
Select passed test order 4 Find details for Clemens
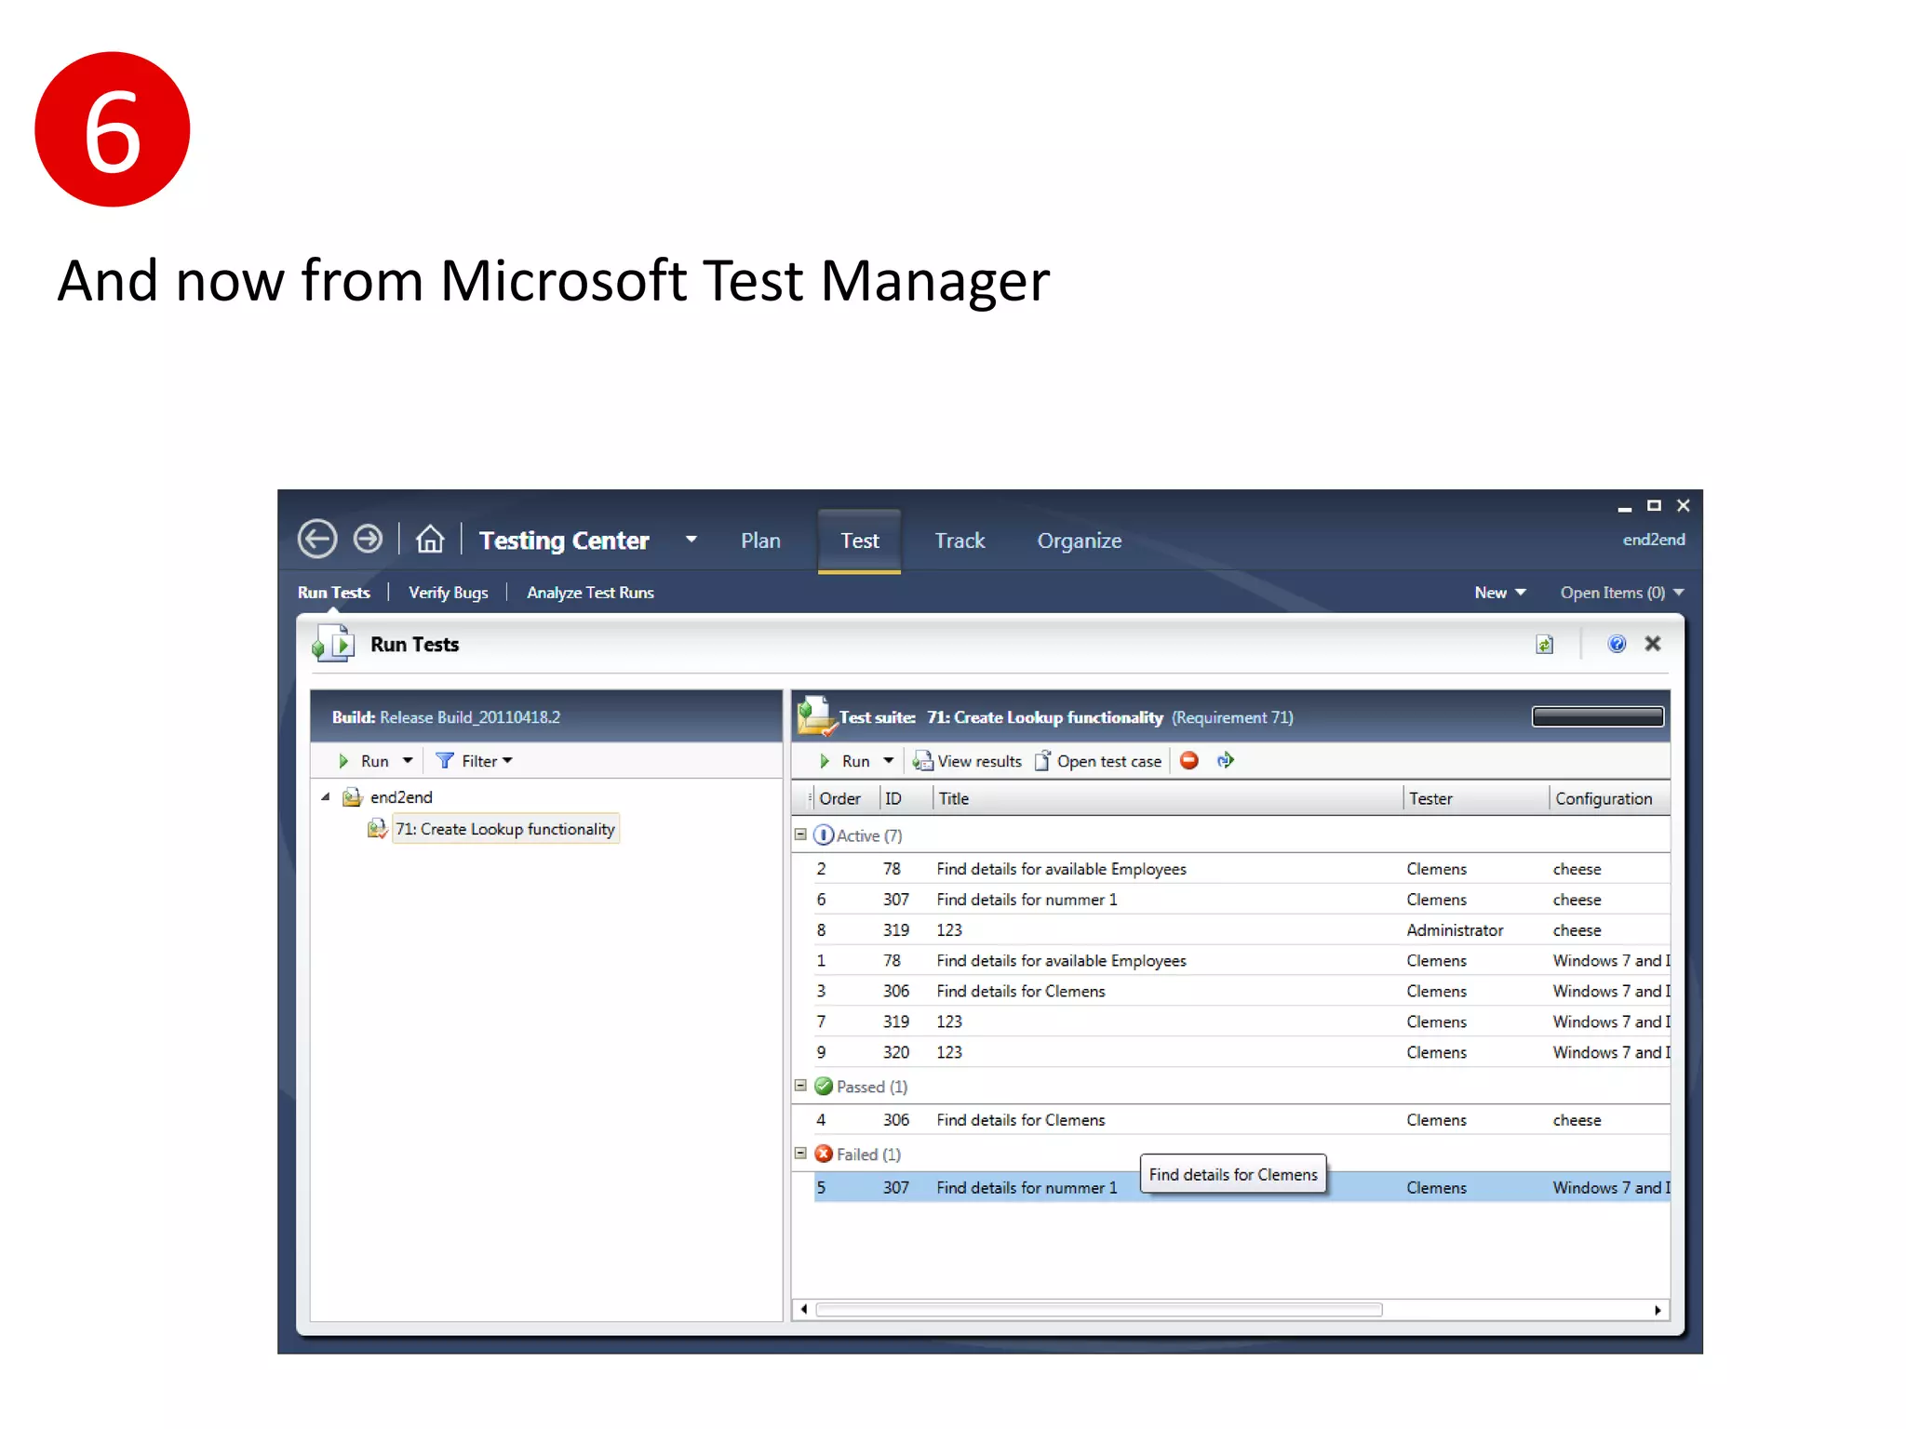point(1242,1120)
